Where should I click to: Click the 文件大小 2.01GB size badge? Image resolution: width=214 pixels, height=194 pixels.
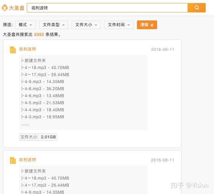point(38,137)
